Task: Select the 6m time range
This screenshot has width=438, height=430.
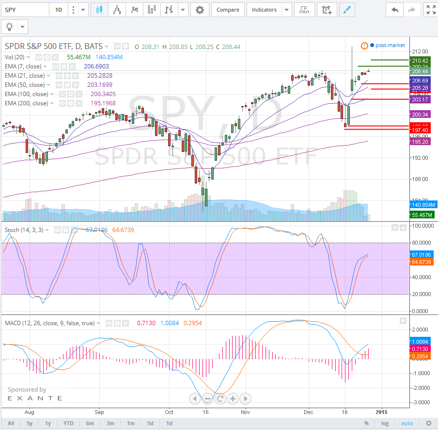Action: pos(90,423)
